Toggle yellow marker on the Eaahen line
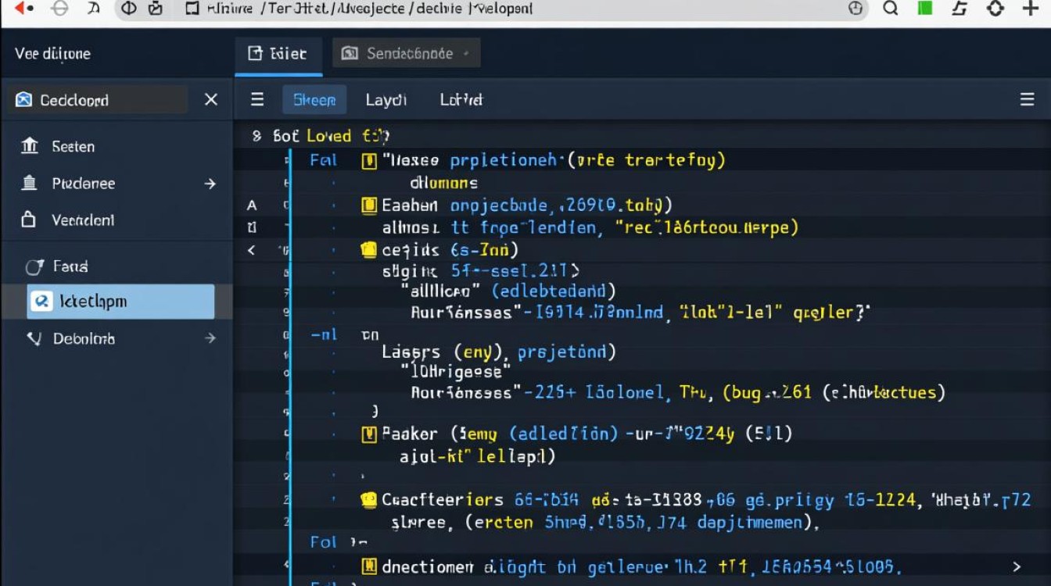1051x586 pixels. click(368, 205)
